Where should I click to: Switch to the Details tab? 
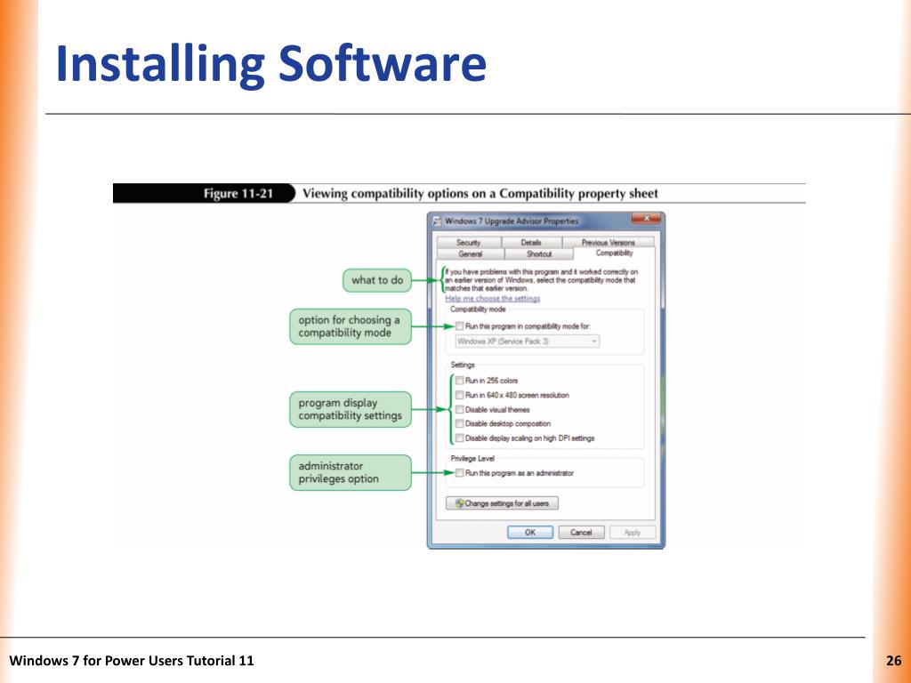(x=531, y=242)
